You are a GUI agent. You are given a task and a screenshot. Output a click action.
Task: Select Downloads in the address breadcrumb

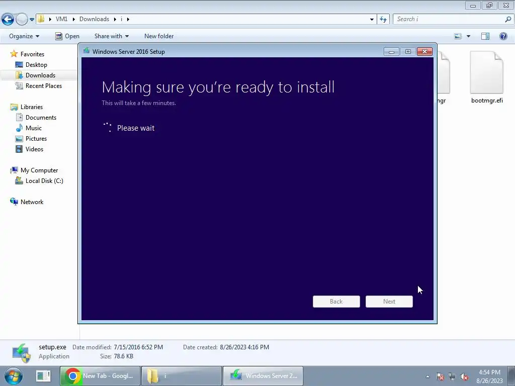(x=94, y=19)
